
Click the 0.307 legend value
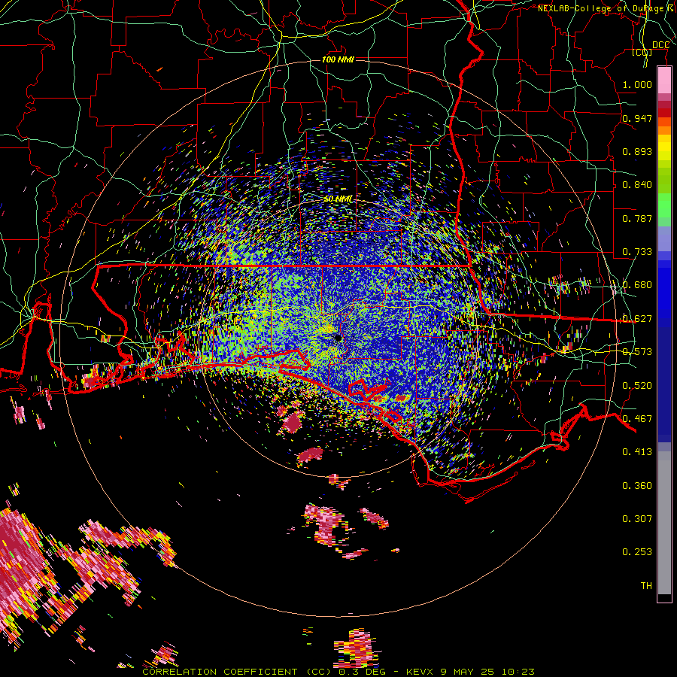(x=637, y=519)
